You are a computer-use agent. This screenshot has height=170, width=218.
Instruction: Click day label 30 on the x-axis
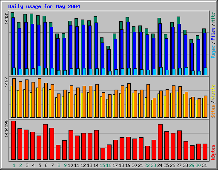click(x=198, y=165)
